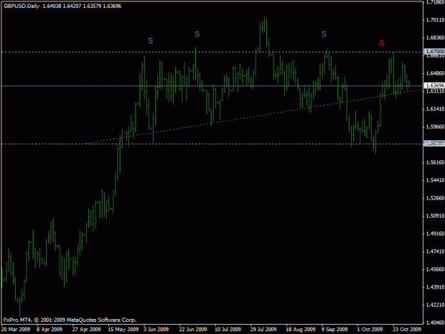
Task: Select the S label above the late June spike
Action: 197,34
